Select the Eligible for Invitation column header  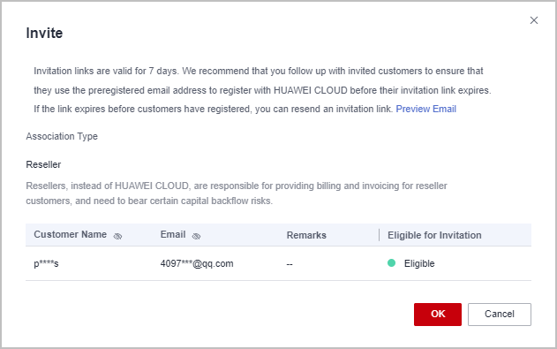434,235
